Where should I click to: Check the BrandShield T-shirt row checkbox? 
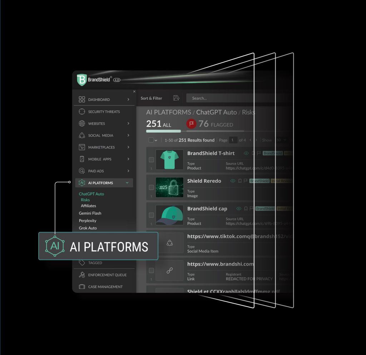tap(151, 160)
